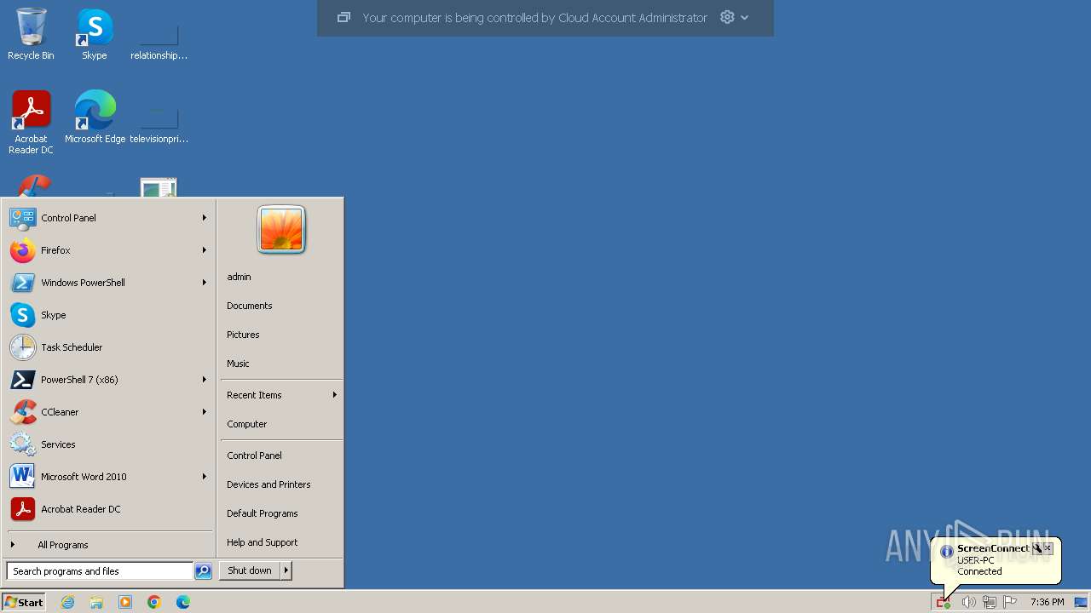1091x613 pixels.
Task: Open Control Panel in right Start pane
Action: point(254,455)
